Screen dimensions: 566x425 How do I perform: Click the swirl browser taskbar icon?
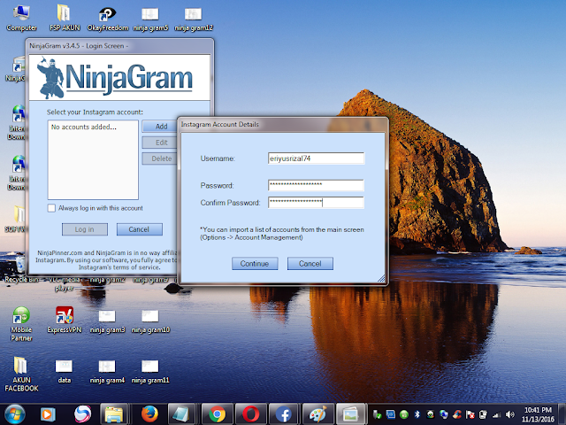click(x=82, y=414)
